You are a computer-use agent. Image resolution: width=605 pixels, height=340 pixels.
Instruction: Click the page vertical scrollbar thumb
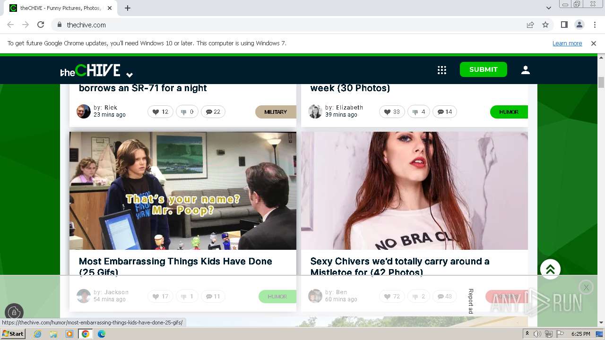pyautogui.click(x=601, y=82)
